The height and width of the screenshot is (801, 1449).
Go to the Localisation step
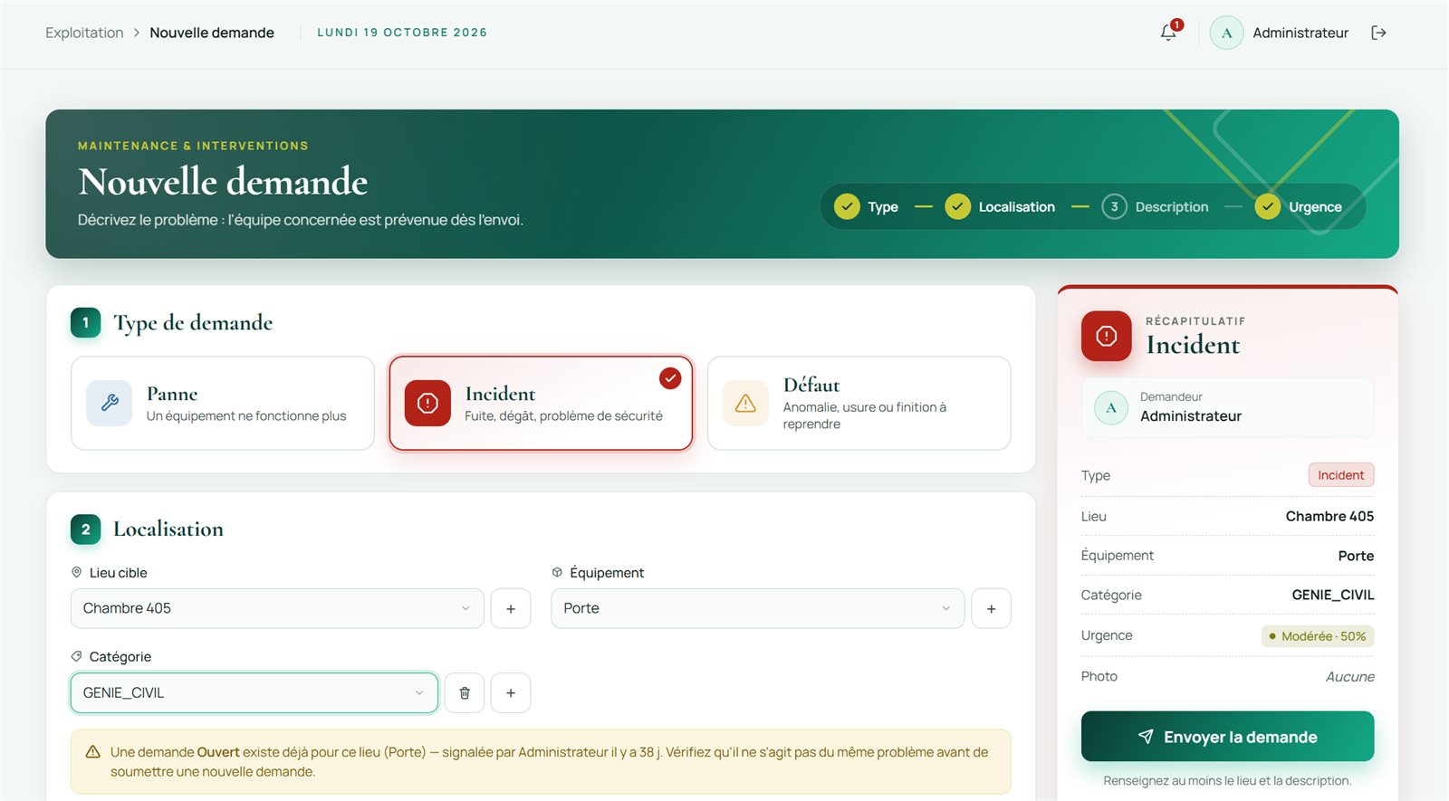click(1000, 207)
